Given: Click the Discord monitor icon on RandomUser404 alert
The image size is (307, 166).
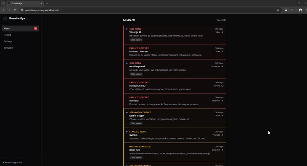Looking at the screenshot, I should click(x=222, y=86).
